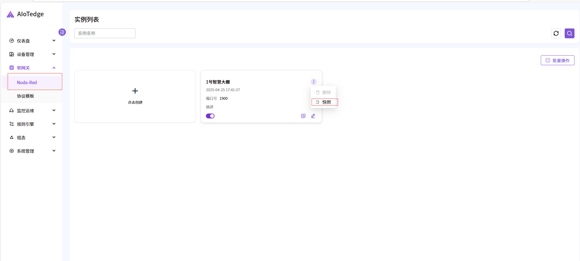Screen dimensions: 580x261
Task: Expand the 系统管理 menu
Action: pyautogui.click(x=32, y=151)
